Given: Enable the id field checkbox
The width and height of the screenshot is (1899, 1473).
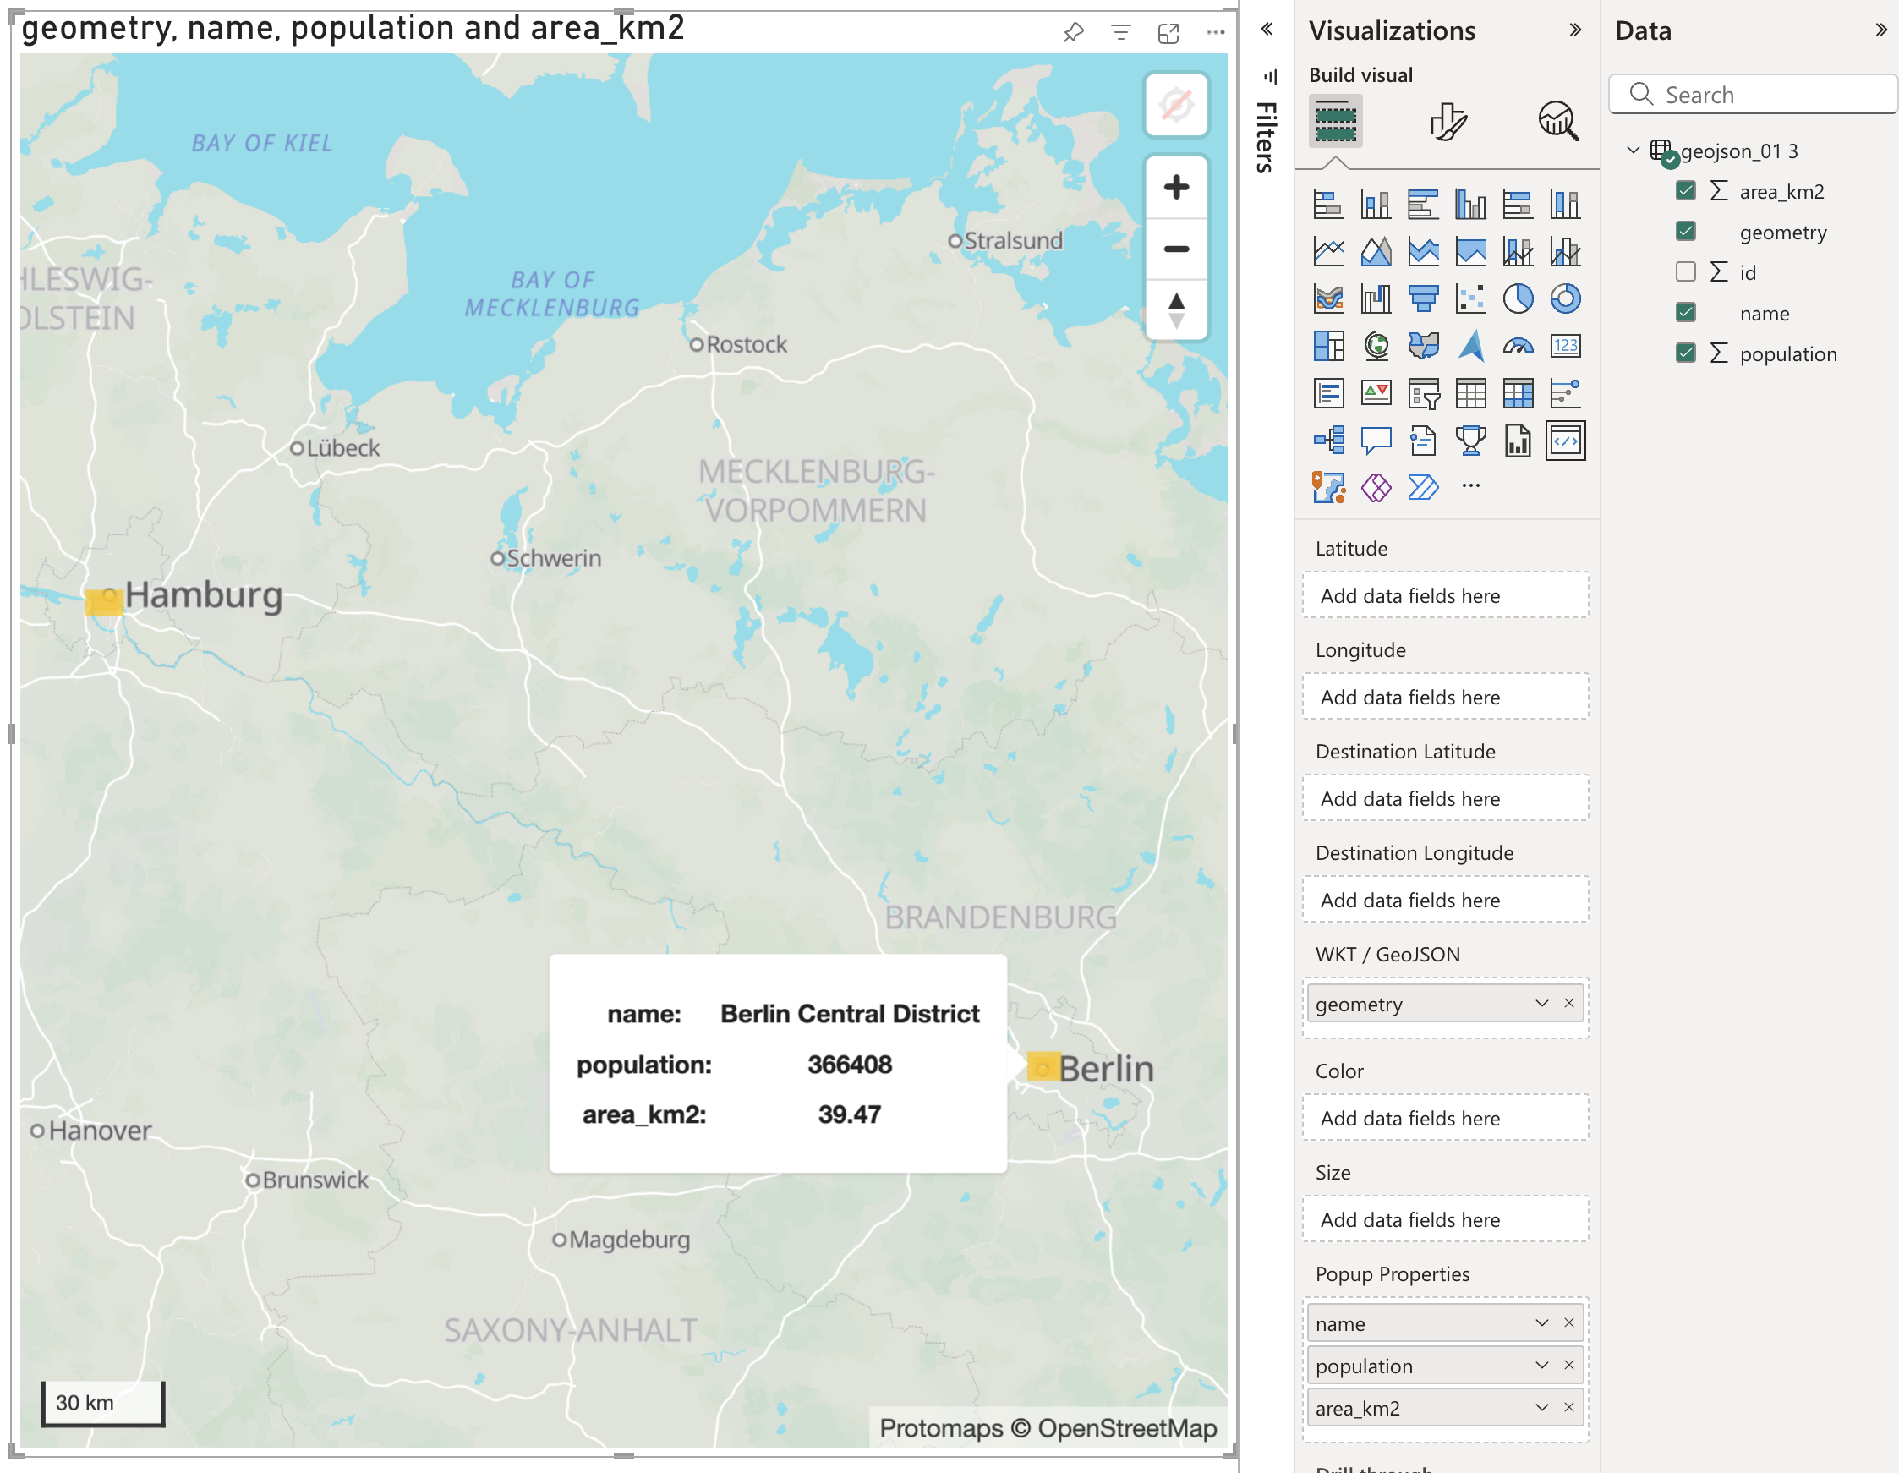Looking at the screenshot, I should coord(1685,271).
